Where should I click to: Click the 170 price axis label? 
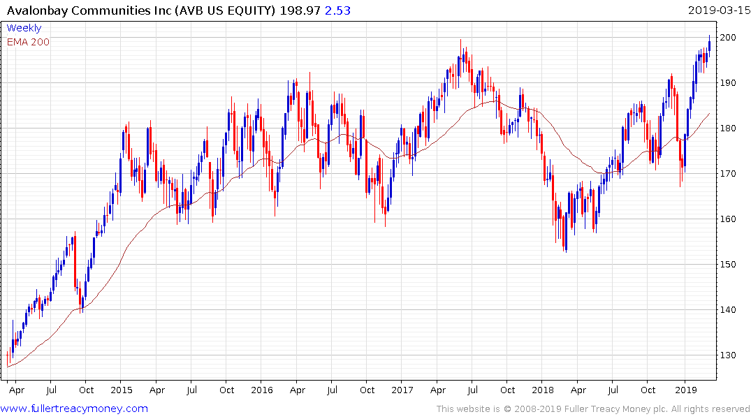click(728, 173)
